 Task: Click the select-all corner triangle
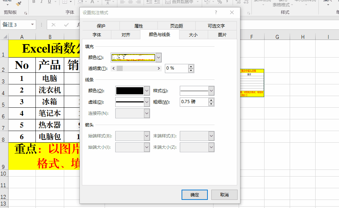[x=5, y=37]
